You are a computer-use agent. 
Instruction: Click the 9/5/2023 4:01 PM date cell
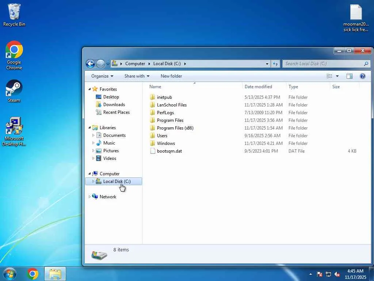(x=261, y=151)
